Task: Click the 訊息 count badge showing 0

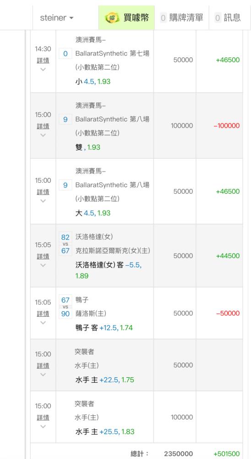Action: tap(218, 18)
